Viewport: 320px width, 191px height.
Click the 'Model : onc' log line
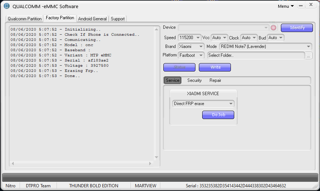coord(52,45)
